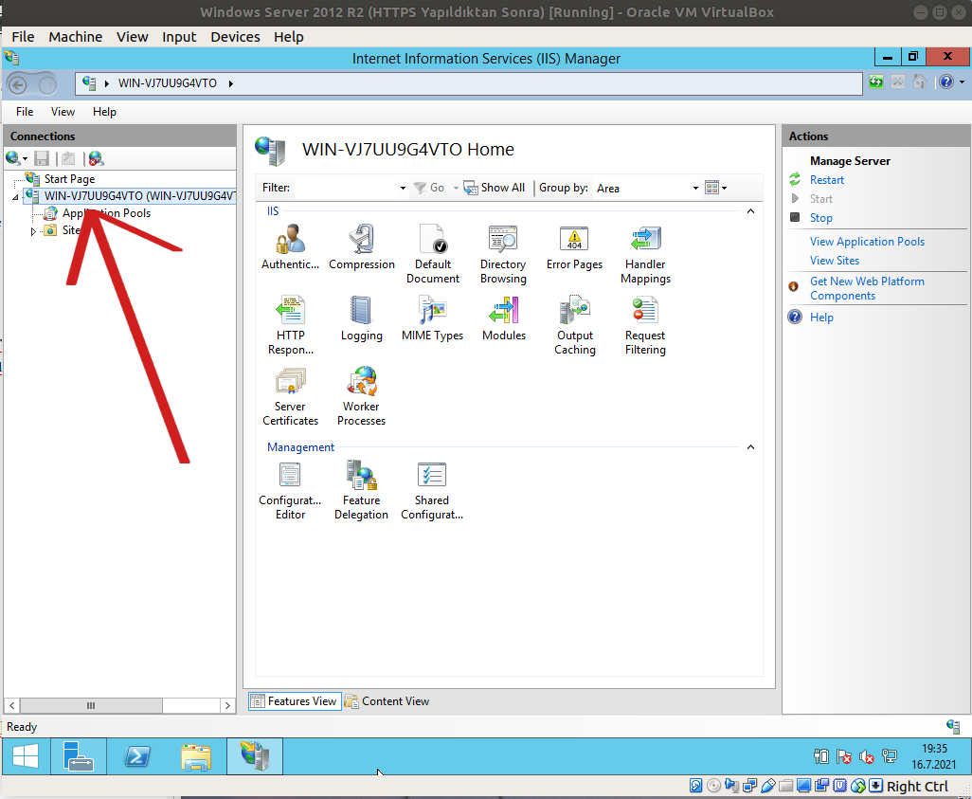Open the Error Pages feature

pos(575,246)
